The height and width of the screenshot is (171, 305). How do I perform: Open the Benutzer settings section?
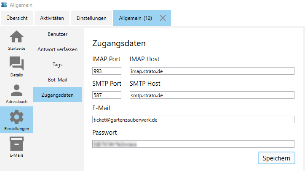[x=57, y=34]
